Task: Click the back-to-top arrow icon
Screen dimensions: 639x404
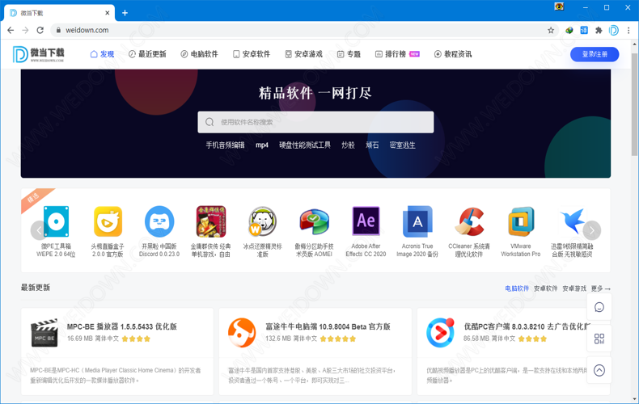Action: [x=599, y=370]
